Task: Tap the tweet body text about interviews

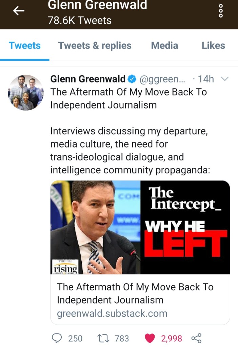Action: click(130, 151)
